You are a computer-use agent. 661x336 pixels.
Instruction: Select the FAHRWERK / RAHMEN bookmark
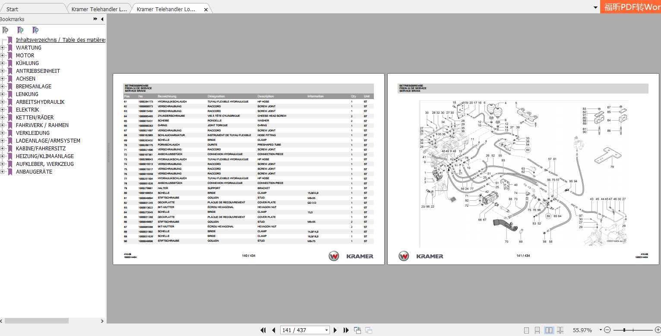(42, 125)
